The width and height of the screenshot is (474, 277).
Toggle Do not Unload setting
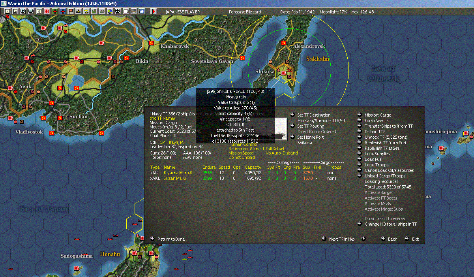(242, 157)
